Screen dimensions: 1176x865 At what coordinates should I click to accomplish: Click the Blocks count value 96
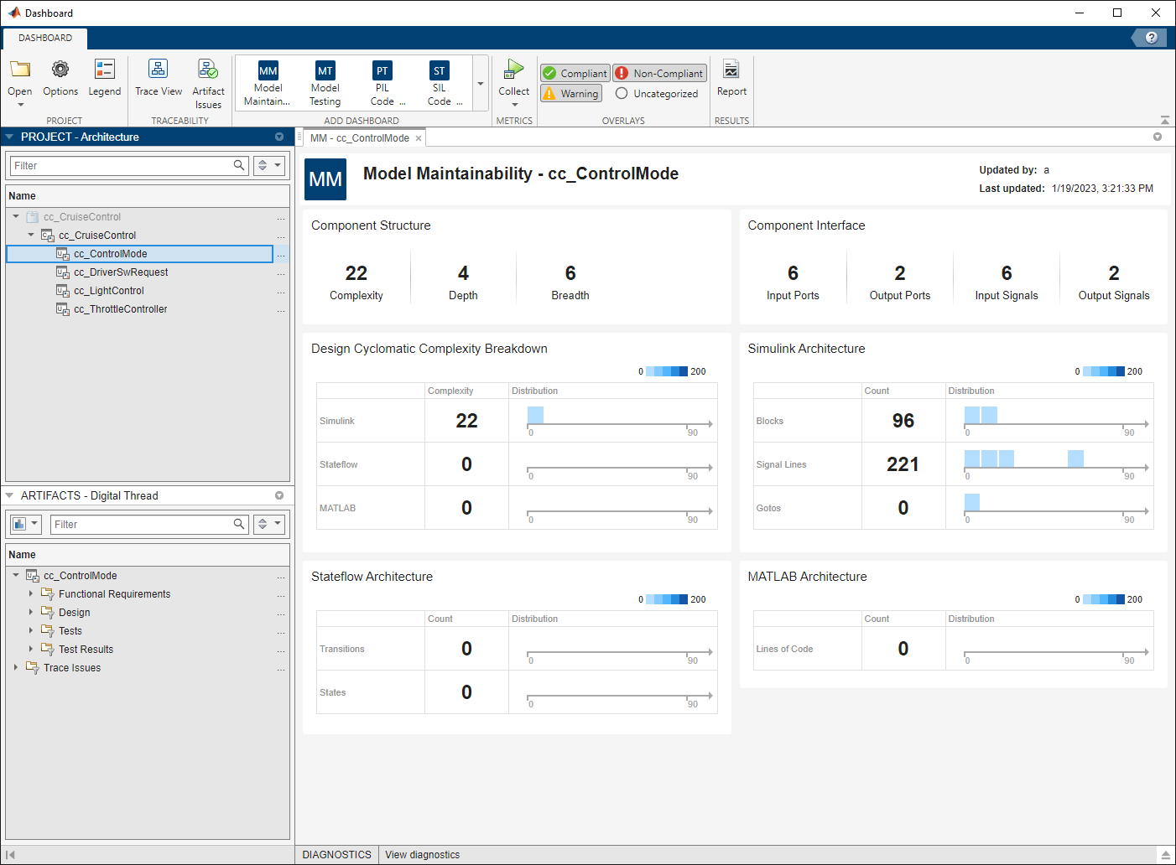click(903, 421)
